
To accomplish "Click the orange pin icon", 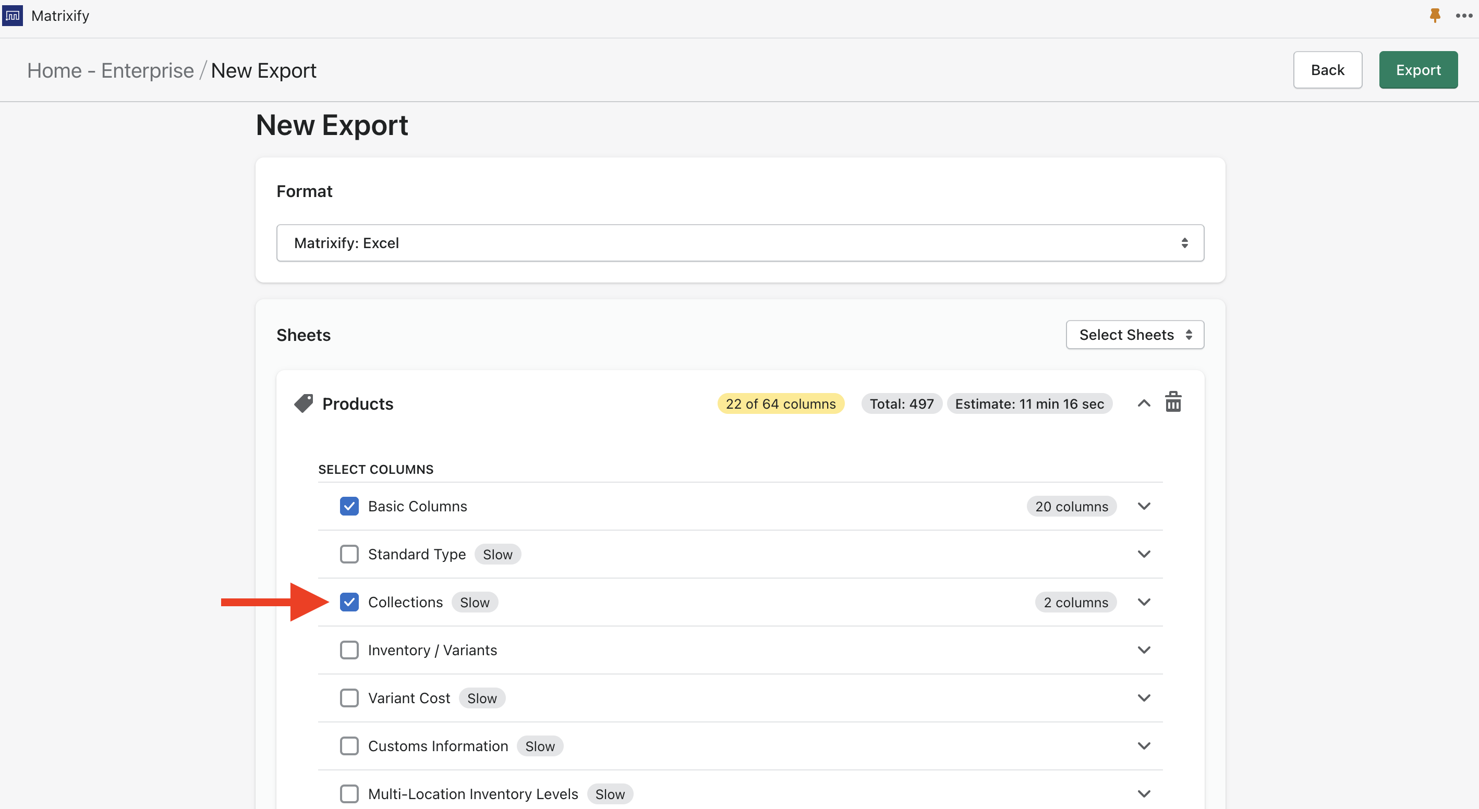I will tap(1435, 16).
